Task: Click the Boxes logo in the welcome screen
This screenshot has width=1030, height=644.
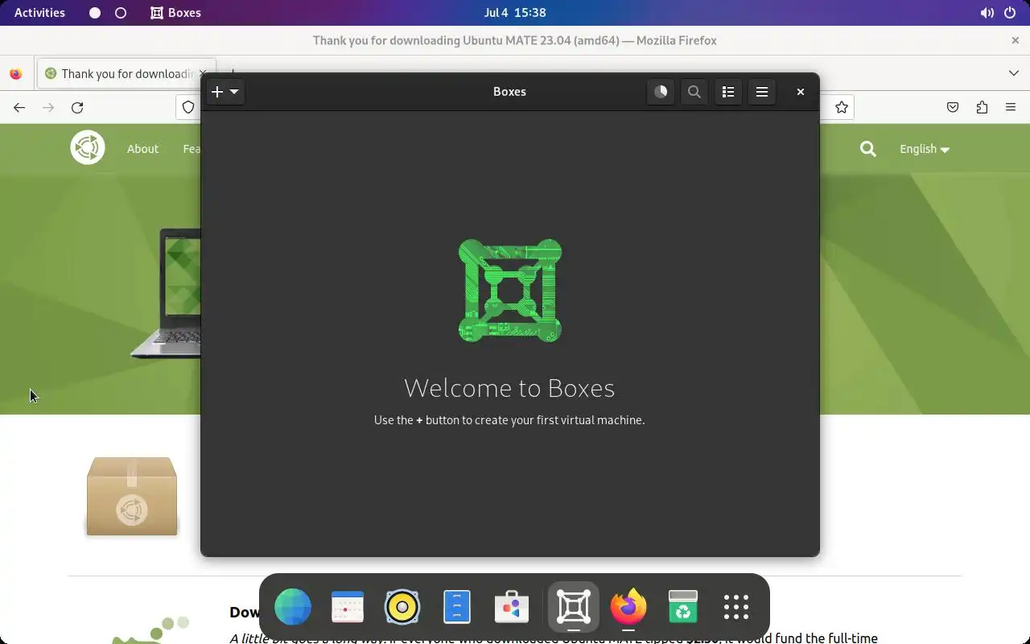Action: pyautogui.click(x=510, y=291)
